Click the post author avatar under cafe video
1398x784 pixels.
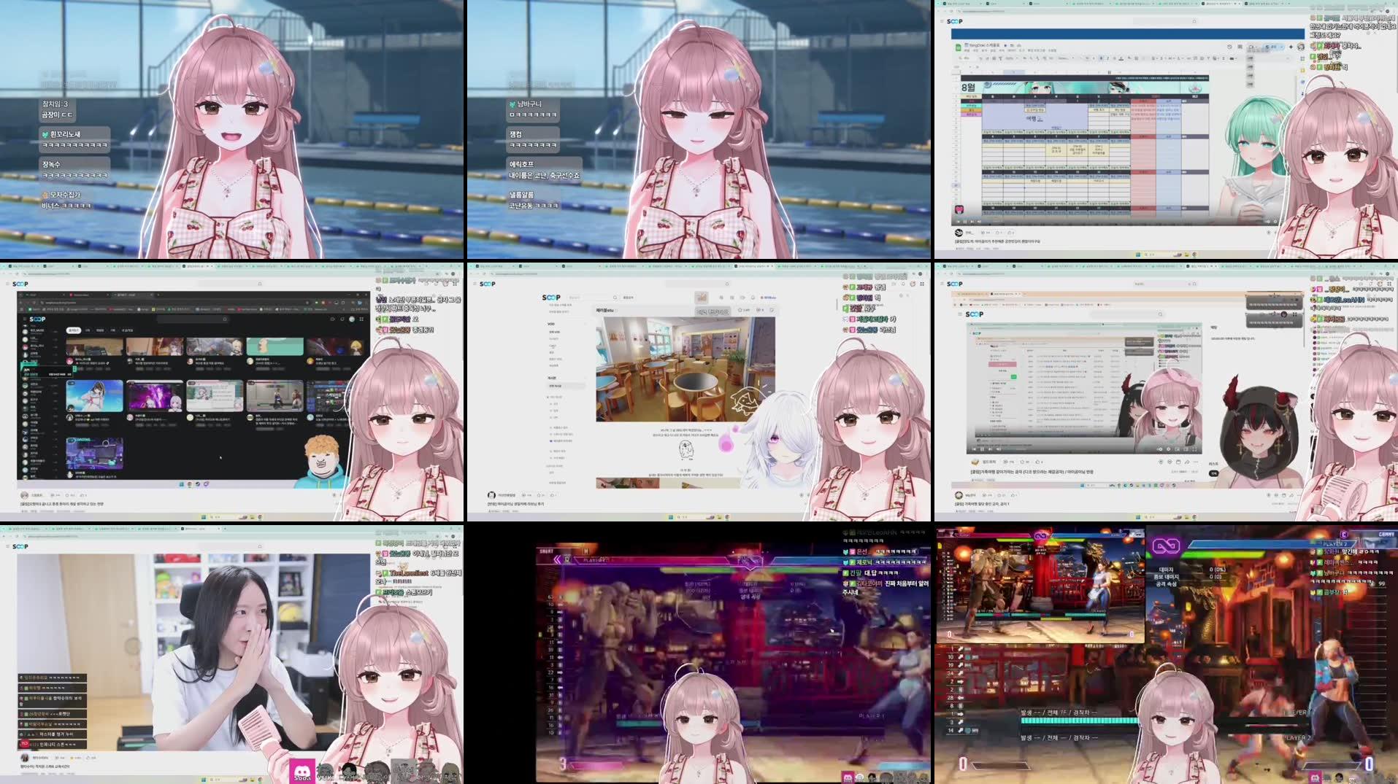(491, 495)
